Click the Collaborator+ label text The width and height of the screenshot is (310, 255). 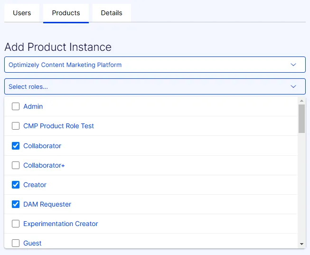tap(44, 165)
